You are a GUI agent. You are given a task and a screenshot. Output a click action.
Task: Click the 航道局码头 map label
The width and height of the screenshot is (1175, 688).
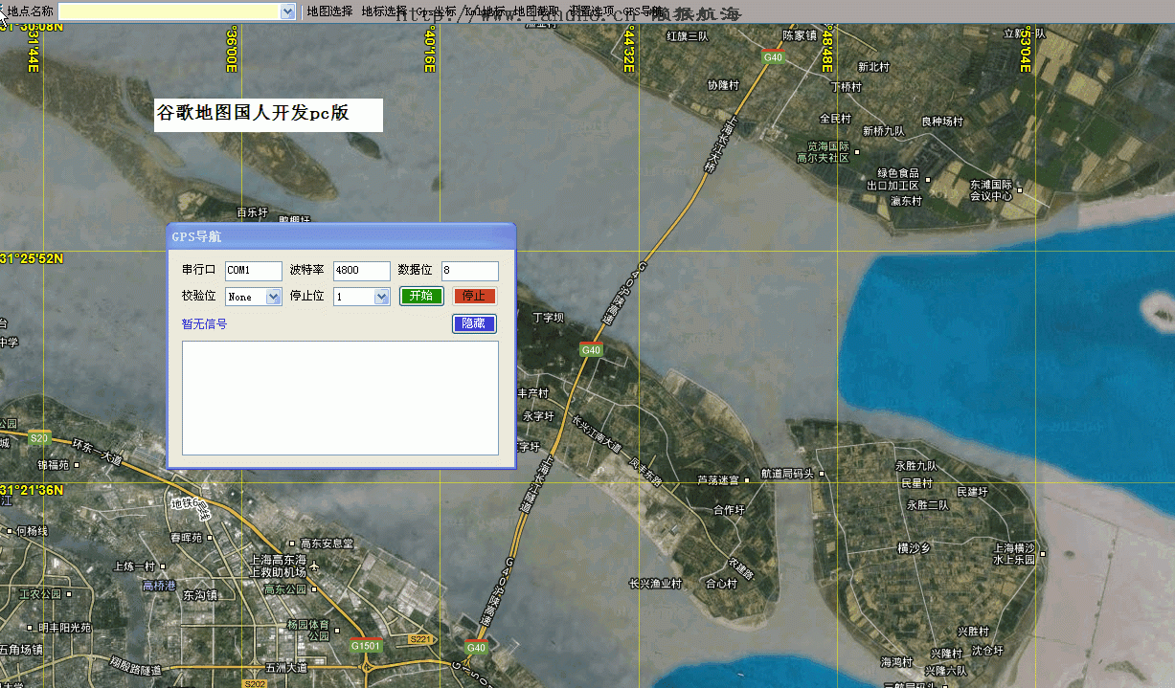click(x=786, y=474)
